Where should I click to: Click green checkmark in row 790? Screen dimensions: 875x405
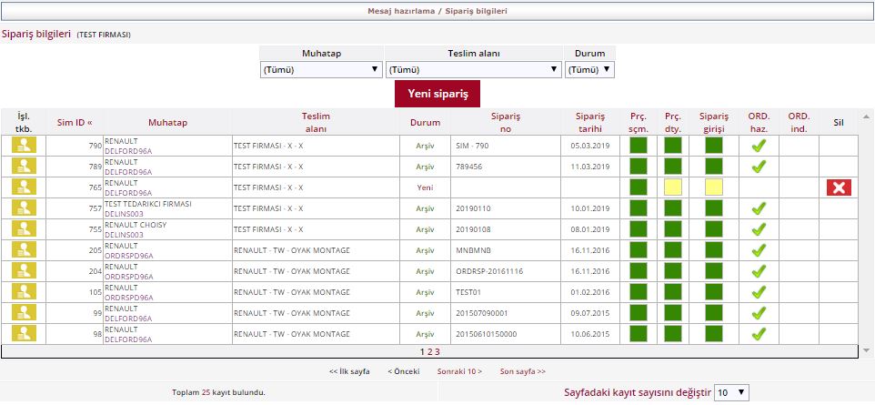[758, 145]
